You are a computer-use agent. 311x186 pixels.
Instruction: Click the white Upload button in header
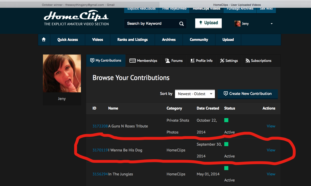[208, 23]
